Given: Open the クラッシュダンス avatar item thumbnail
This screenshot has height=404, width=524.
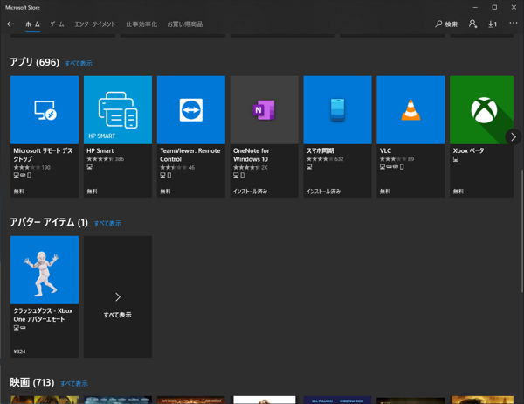Looking at the screenshot, I should (45, 270).
